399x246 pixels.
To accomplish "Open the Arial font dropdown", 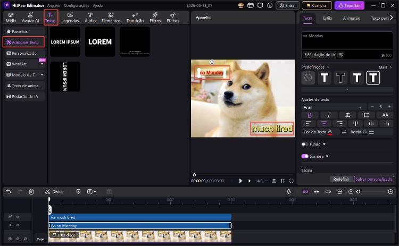I will click(334, 107).
